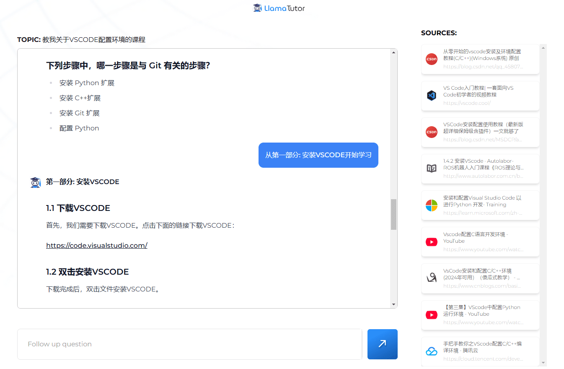Click YouTube icon for 【第三集】VScode中配置Python

coord(432,314)
